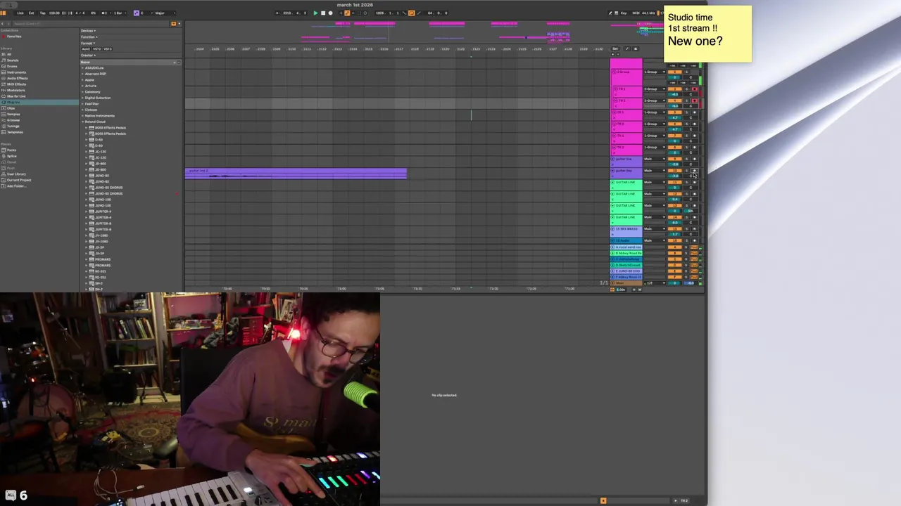
Task: Select the E JUNO-60 CHO return track
Action: click(626, 271)
